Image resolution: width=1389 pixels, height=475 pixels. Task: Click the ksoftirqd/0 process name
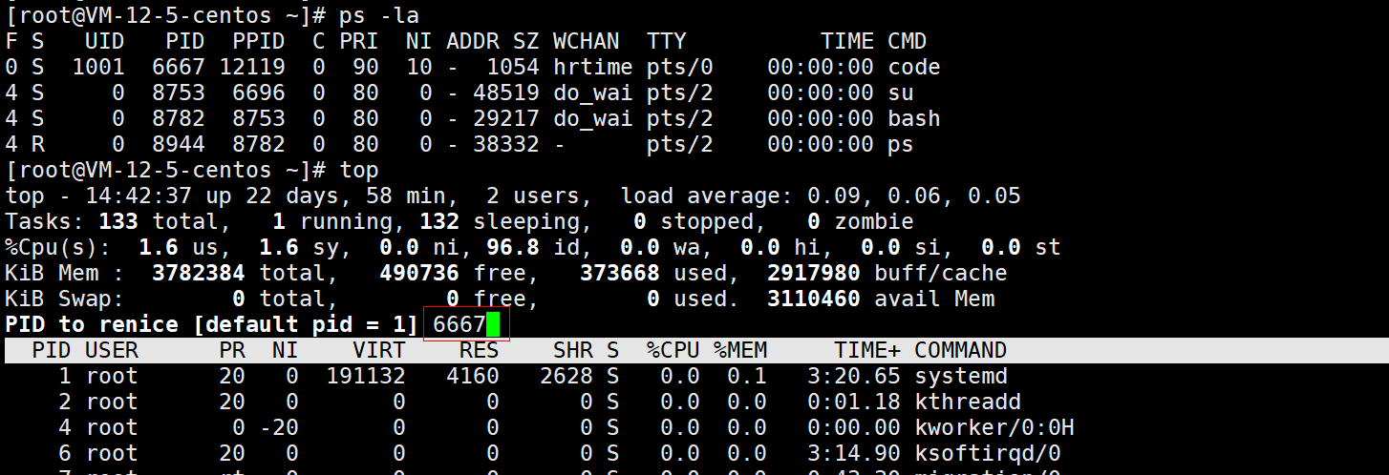click(988, 454)
